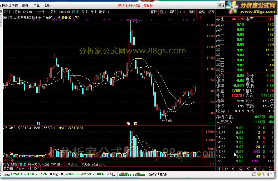The image size is (278, 181).
Task: Switch to 15分钟 chart period
Action: [39, 12]
